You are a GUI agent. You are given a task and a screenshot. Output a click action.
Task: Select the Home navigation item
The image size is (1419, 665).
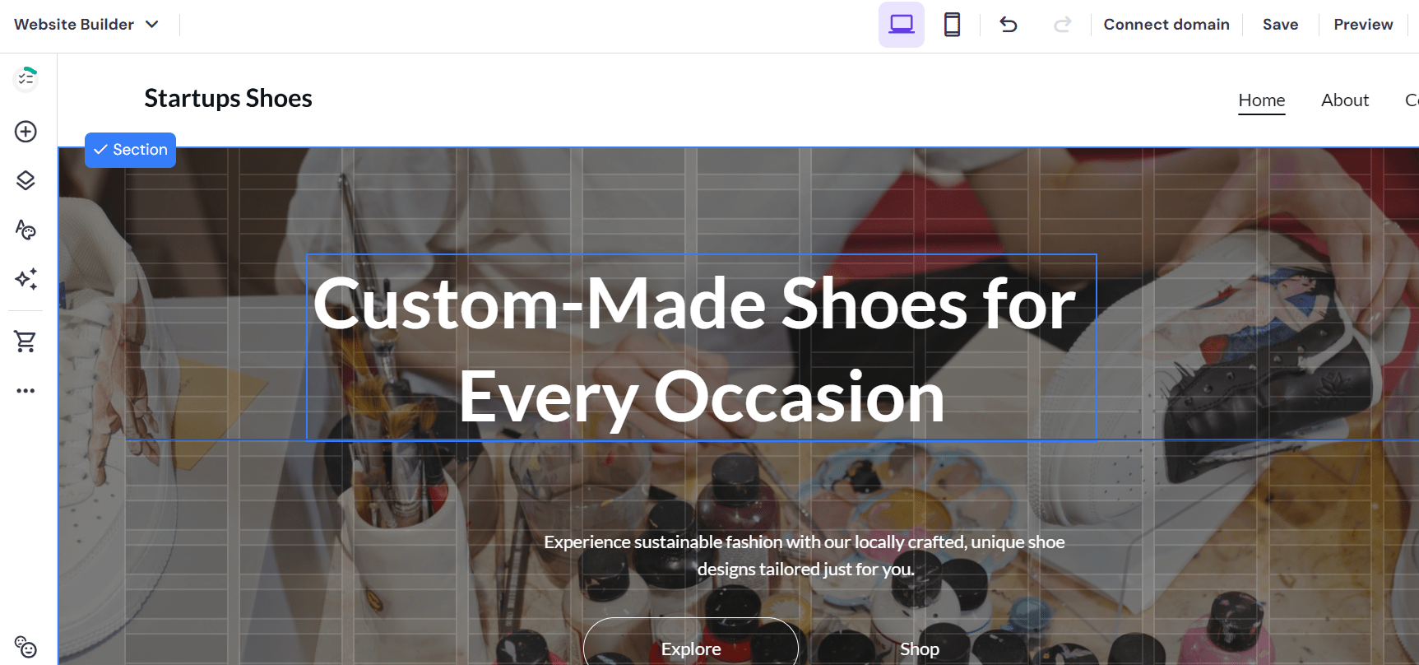point(1261,100)
